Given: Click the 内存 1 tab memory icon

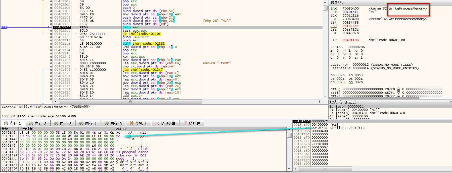Looking at the screenshot, I should [6, 123].
